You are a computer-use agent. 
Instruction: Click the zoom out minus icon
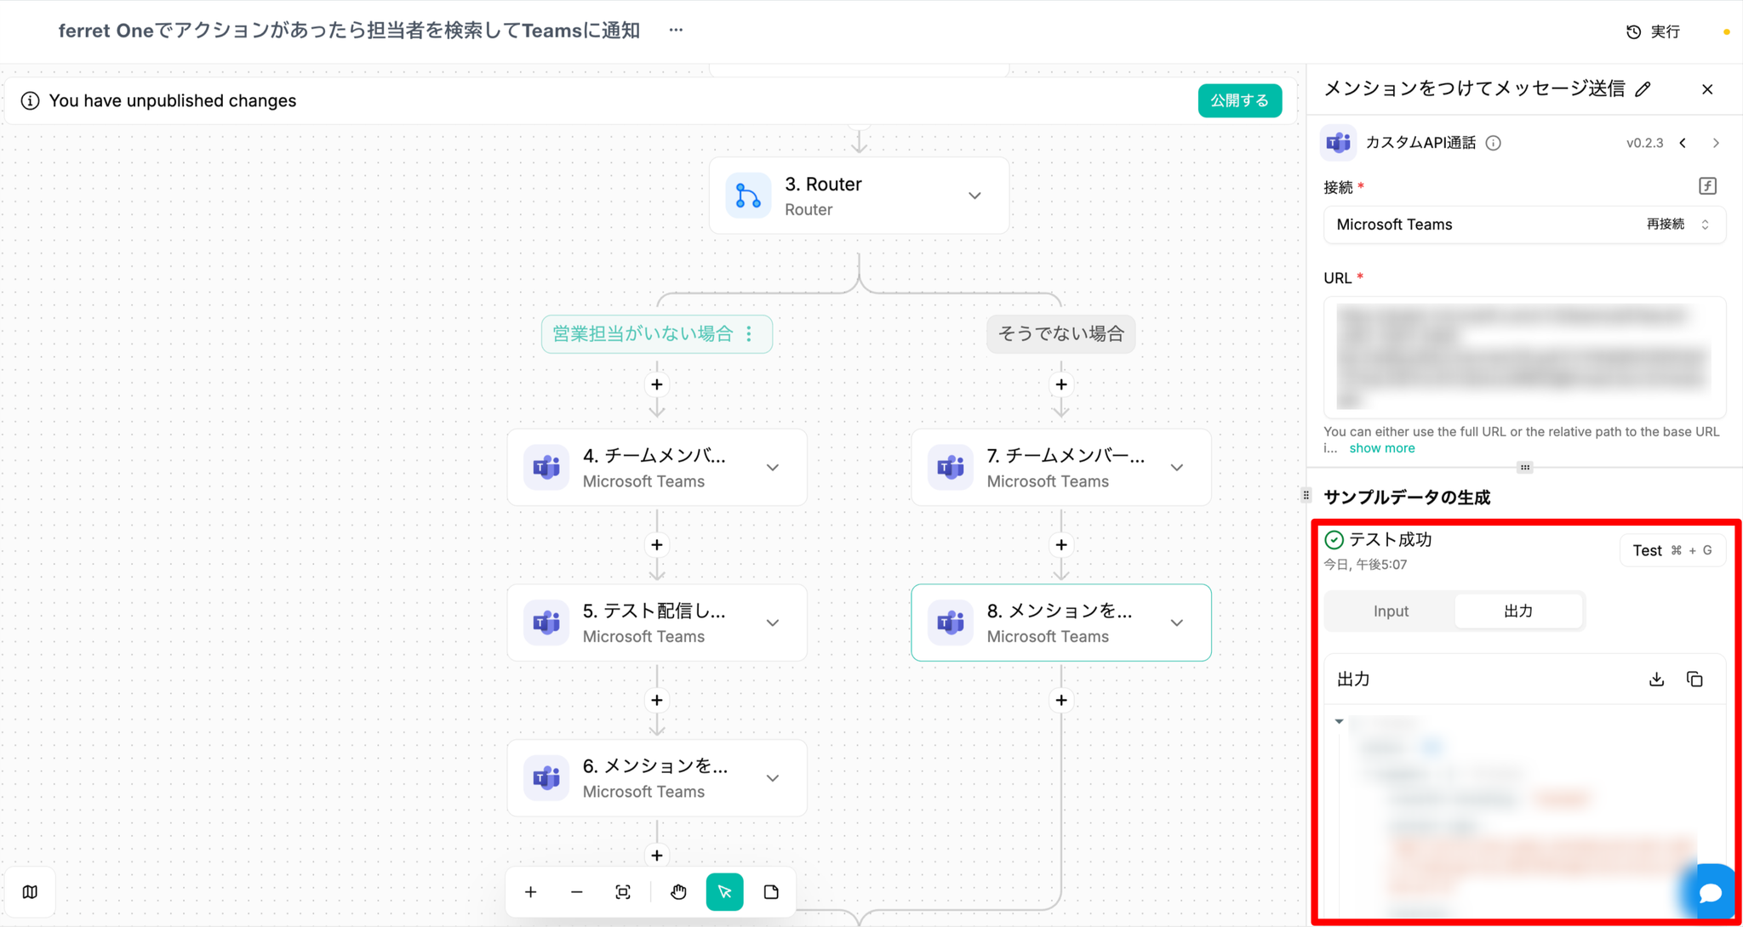coord(577,892)
